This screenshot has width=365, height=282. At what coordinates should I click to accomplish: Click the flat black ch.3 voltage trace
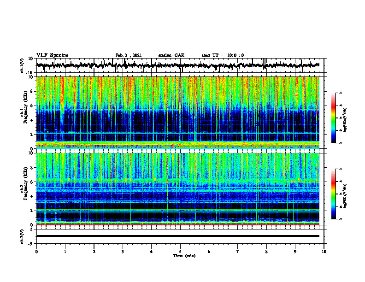(x=178, y=236)
